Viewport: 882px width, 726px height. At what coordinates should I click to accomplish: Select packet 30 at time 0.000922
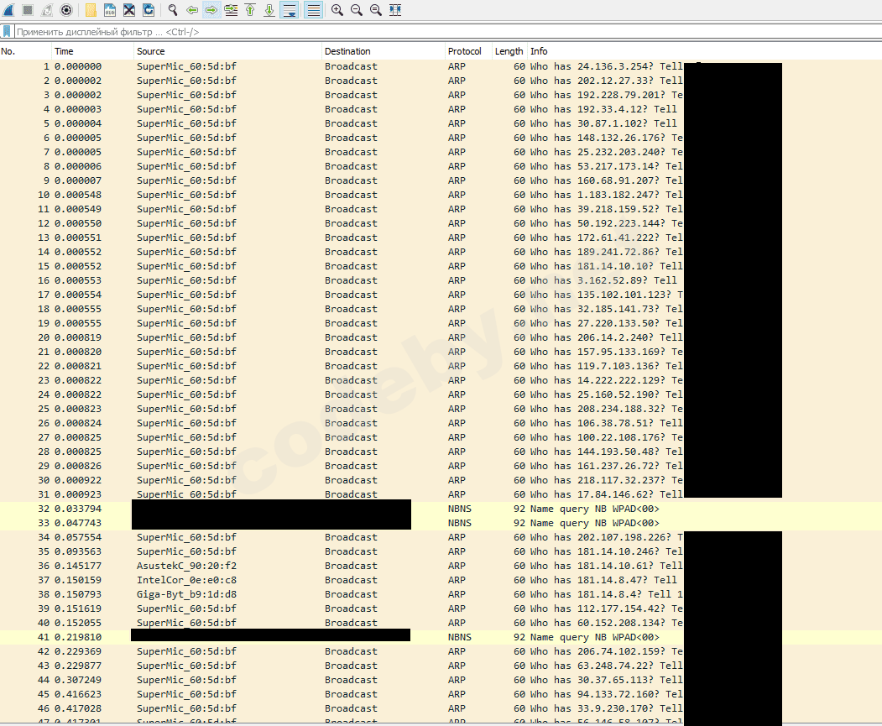[441, 480]
